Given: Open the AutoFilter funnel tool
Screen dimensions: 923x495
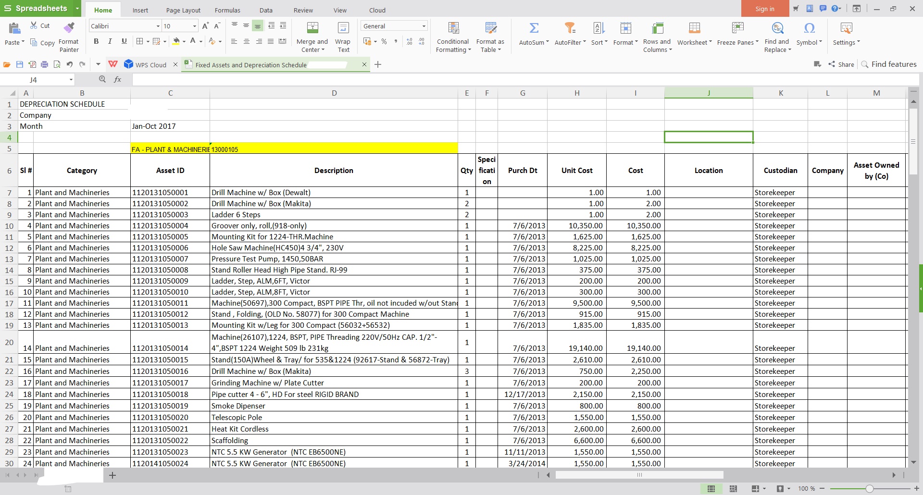Looking at the screenshot, I should point(570,28).
